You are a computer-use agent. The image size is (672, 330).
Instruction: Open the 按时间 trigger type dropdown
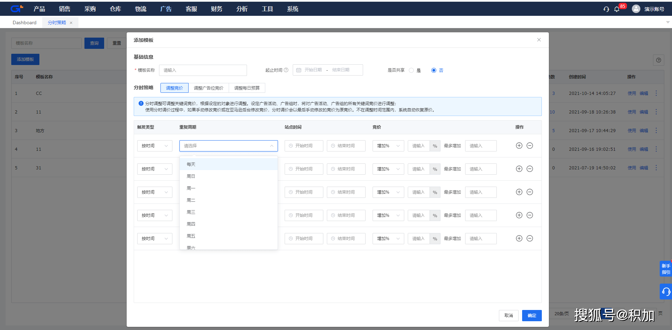tap(154, 145)
